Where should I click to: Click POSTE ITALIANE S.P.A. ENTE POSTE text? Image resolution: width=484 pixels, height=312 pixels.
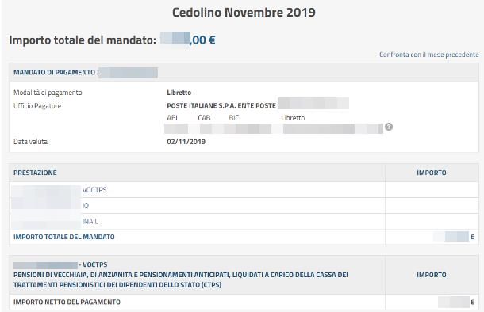(221, 105)
